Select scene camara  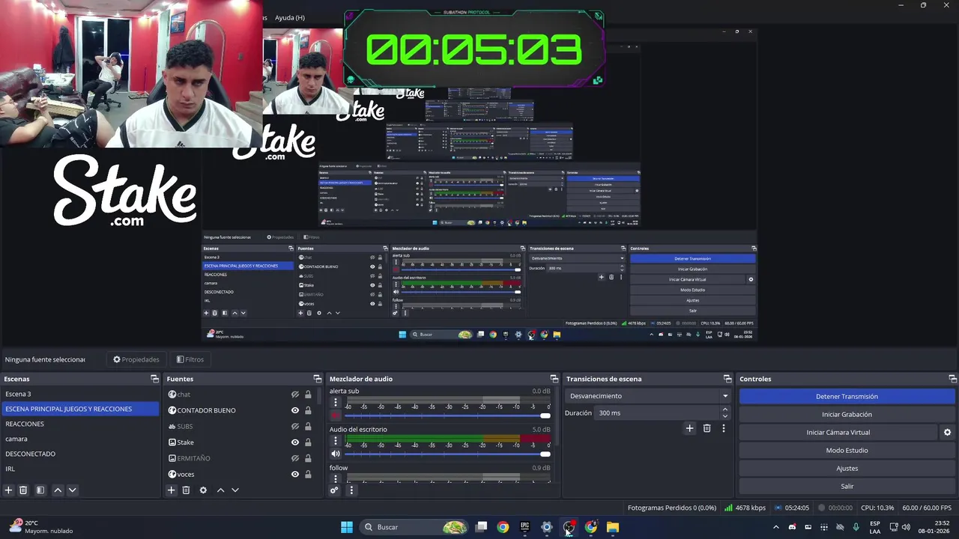point(80,439)
